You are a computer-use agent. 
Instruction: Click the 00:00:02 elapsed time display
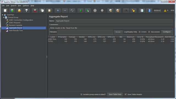(157, 10)
